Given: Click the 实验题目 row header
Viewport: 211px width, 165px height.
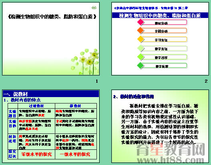Looking at the screenshot, I should [13, 113].
